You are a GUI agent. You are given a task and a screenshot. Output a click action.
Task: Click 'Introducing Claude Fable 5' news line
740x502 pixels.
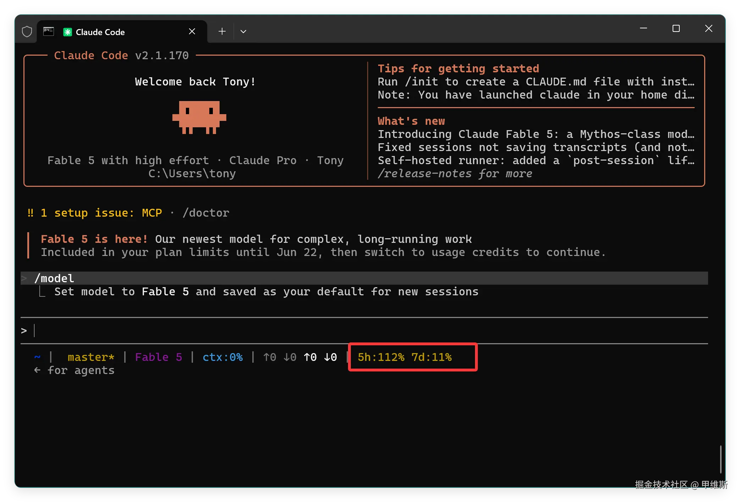536,134
